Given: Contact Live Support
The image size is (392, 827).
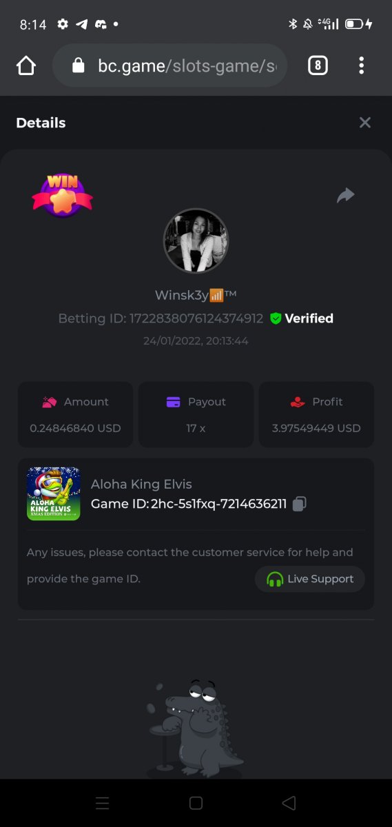Looking at the screenshot, I should [x=310, y=579].
